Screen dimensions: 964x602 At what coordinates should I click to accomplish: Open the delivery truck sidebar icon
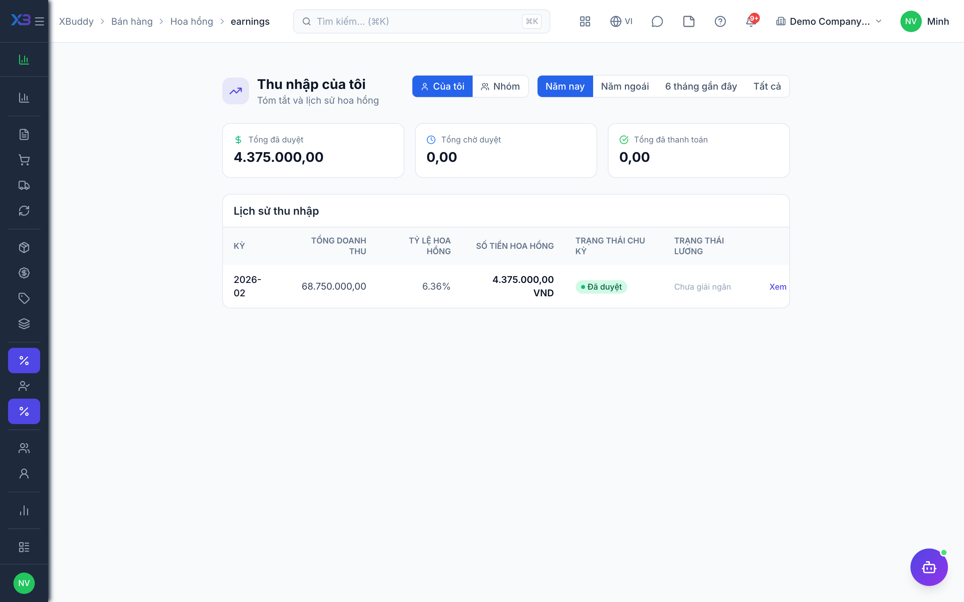pos(24,186)
